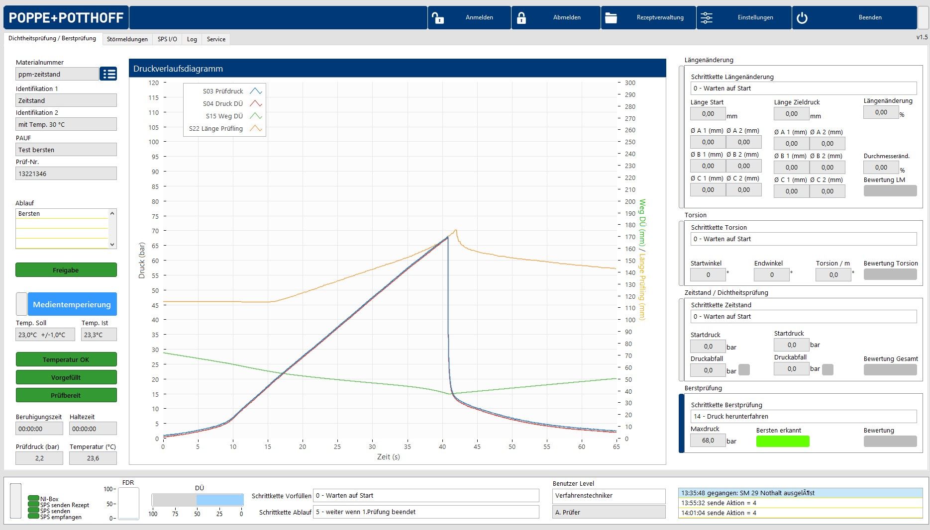930x530 pixels.
Task: Select the Abmelden padlock icon
Action: click(x=521, y=17)
